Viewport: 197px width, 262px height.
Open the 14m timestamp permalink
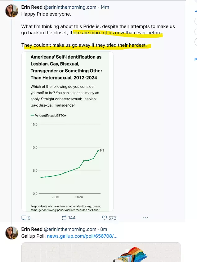coord(105,7)
